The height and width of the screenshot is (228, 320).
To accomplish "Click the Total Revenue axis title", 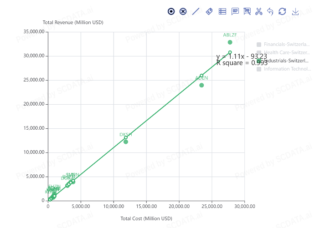I will [73, 22].
